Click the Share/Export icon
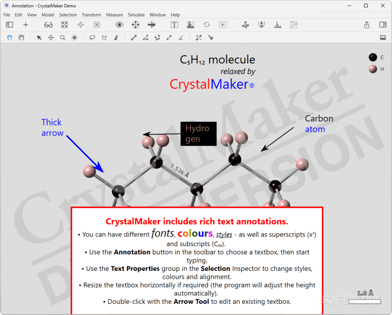The height and width of the screenshot is (315, 392). pos(366,25)
